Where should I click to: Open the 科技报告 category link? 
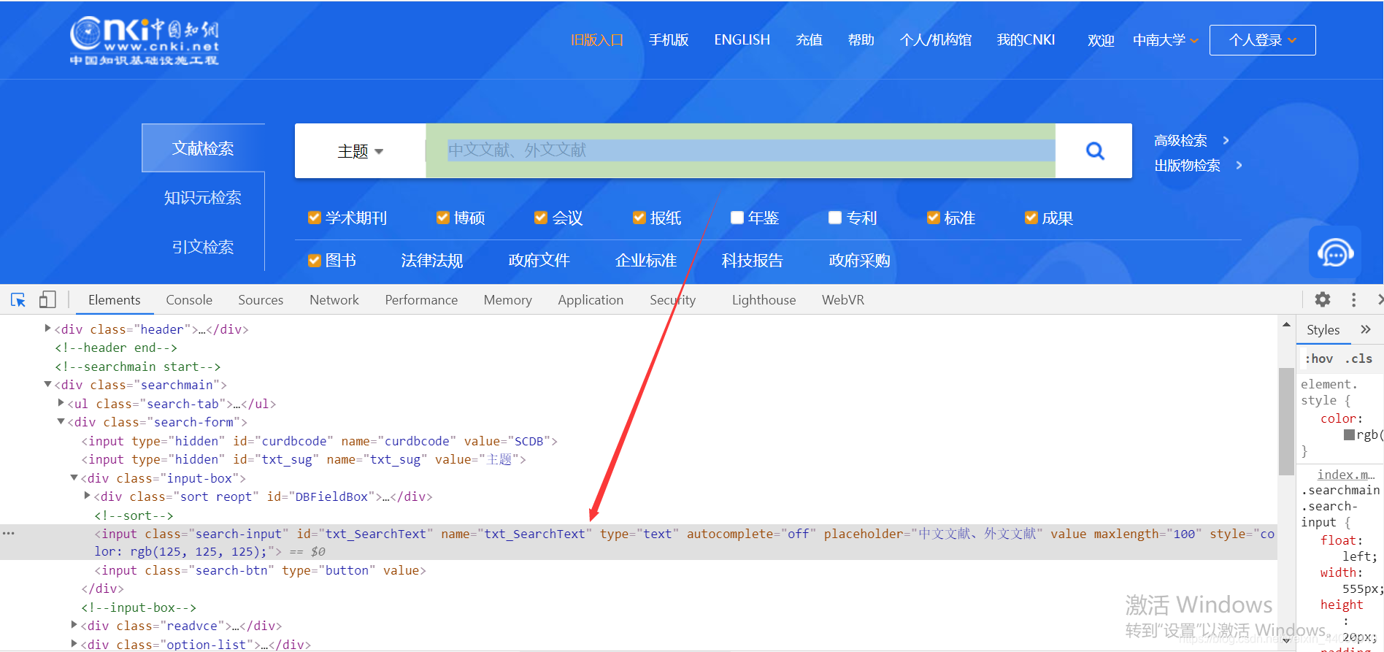click(752, 261)
